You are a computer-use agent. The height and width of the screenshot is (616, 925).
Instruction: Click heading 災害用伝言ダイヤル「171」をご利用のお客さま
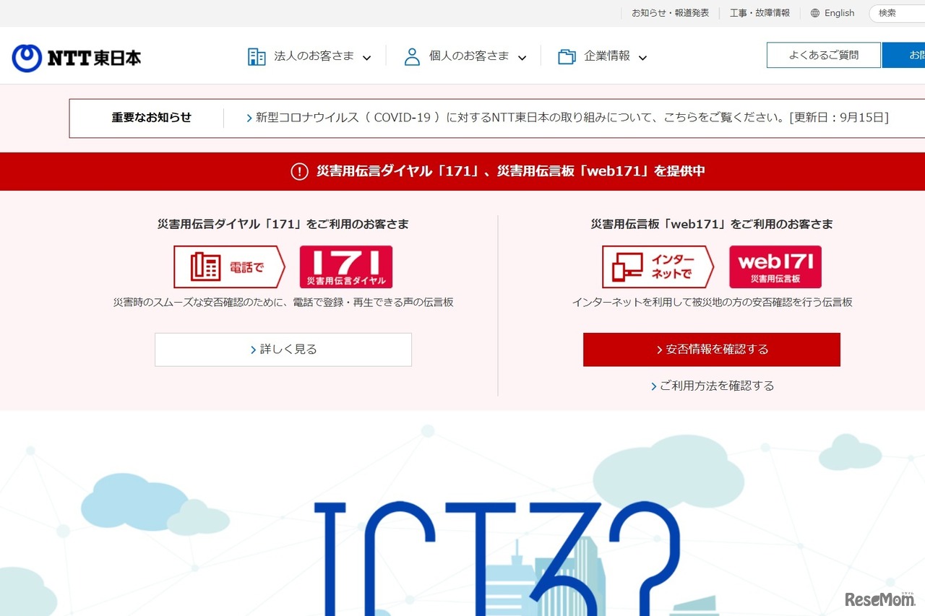[283, 225]
